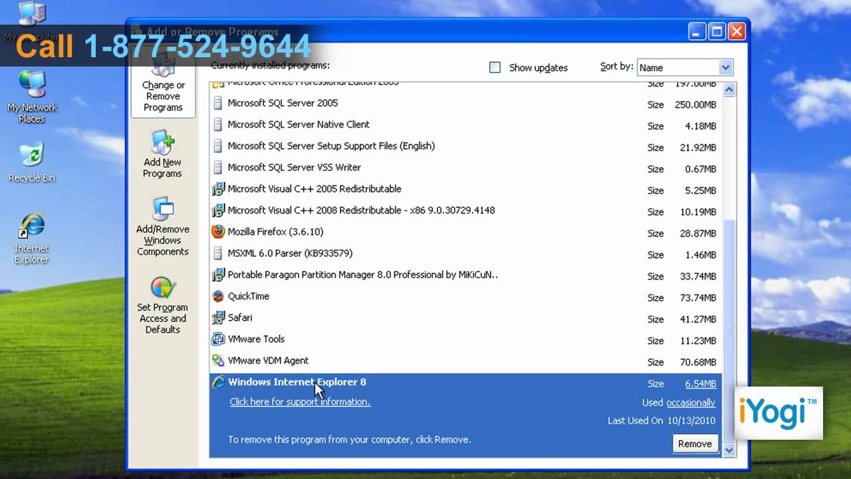Click the 28.87MB size value
The image size is (851, 479).
(697, 234)
